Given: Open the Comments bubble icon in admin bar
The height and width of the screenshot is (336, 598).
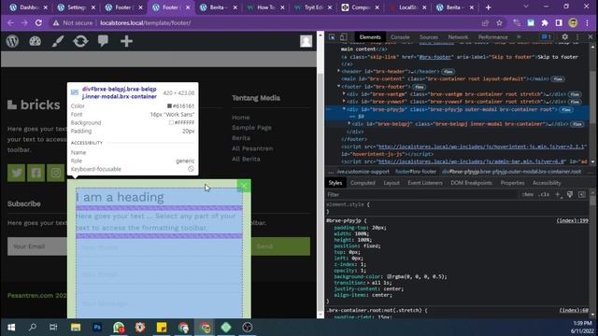Looking at the screenshot, I should [103, 41].
